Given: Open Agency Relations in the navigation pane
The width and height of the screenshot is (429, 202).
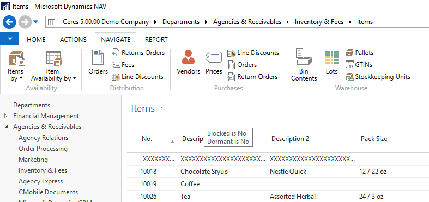Looking at the screenshot, I should [43, 138].
